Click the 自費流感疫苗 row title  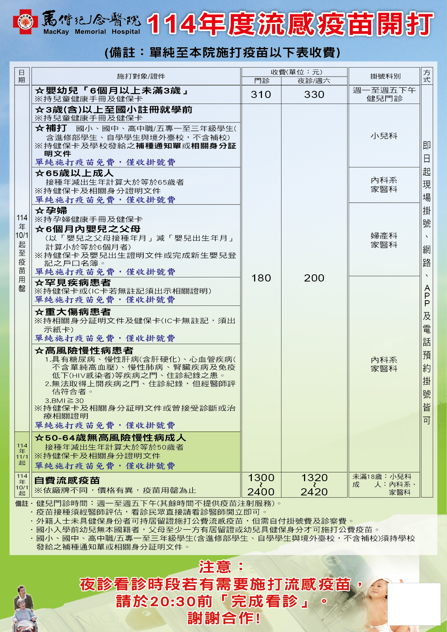(67, 480)
